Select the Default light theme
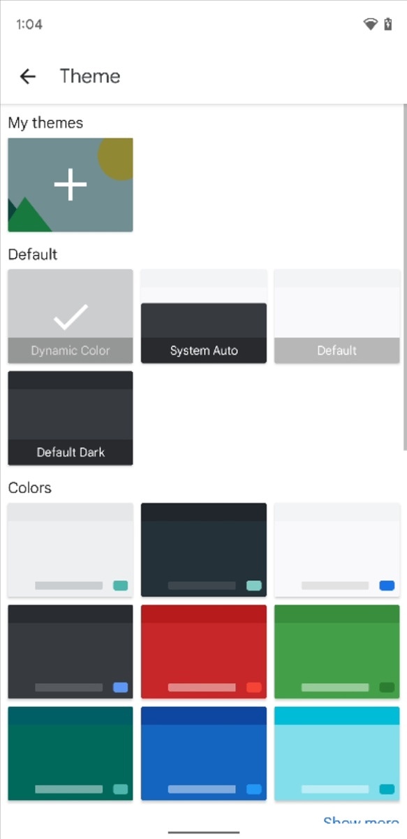This screenshot has height=839, width=407. point(337,316)
